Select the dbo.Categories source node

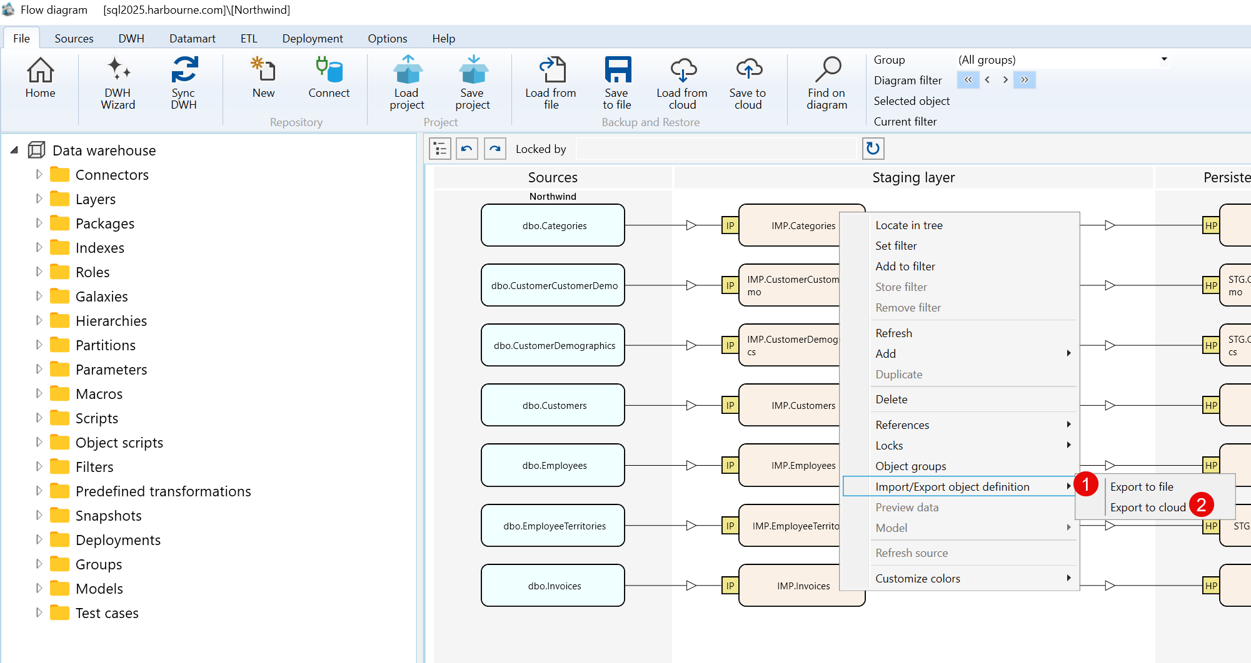pos(553,225)
